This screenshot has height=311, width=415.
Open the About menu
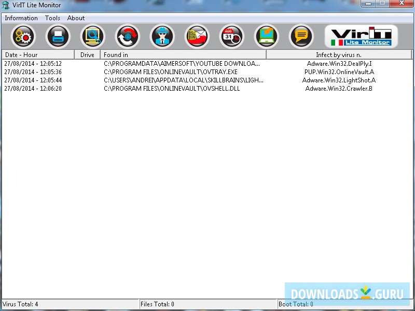pos(76,18)
